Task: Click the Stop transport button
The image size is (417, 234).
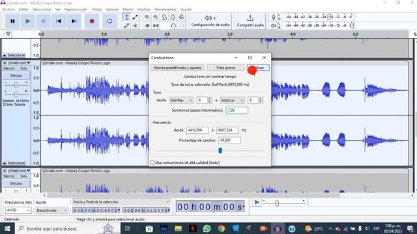Action: pyautogui.click(x=43, y=21)
